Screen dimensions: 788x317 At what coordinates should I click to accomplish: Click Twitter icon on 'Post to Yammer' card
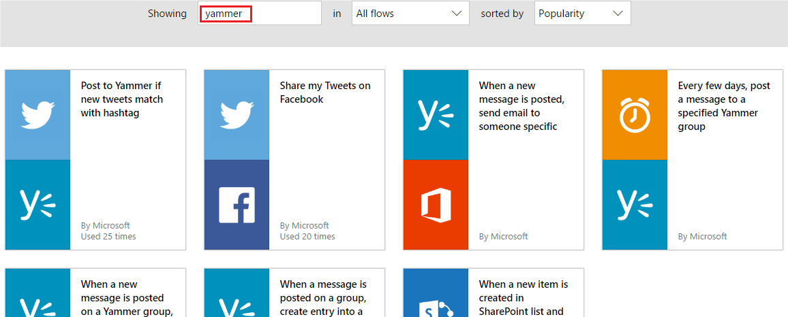[x=37, y=114]
